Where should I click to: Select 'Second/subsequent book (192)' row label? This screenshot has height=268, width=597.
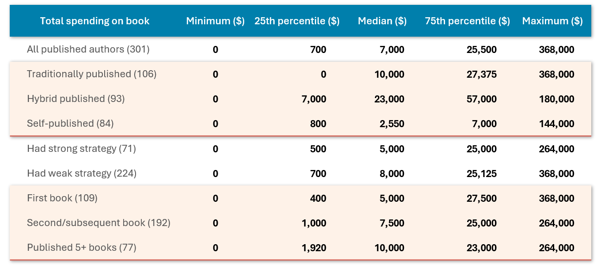tap(98, 223)
